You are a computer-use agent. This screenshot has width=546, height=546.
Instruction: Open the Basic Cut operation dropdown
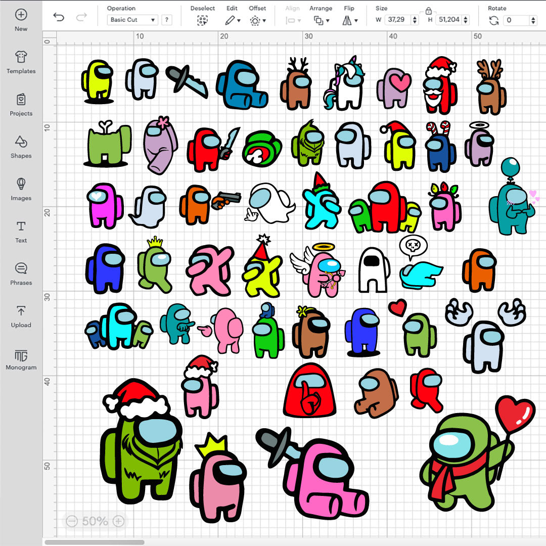click(132, 20)
